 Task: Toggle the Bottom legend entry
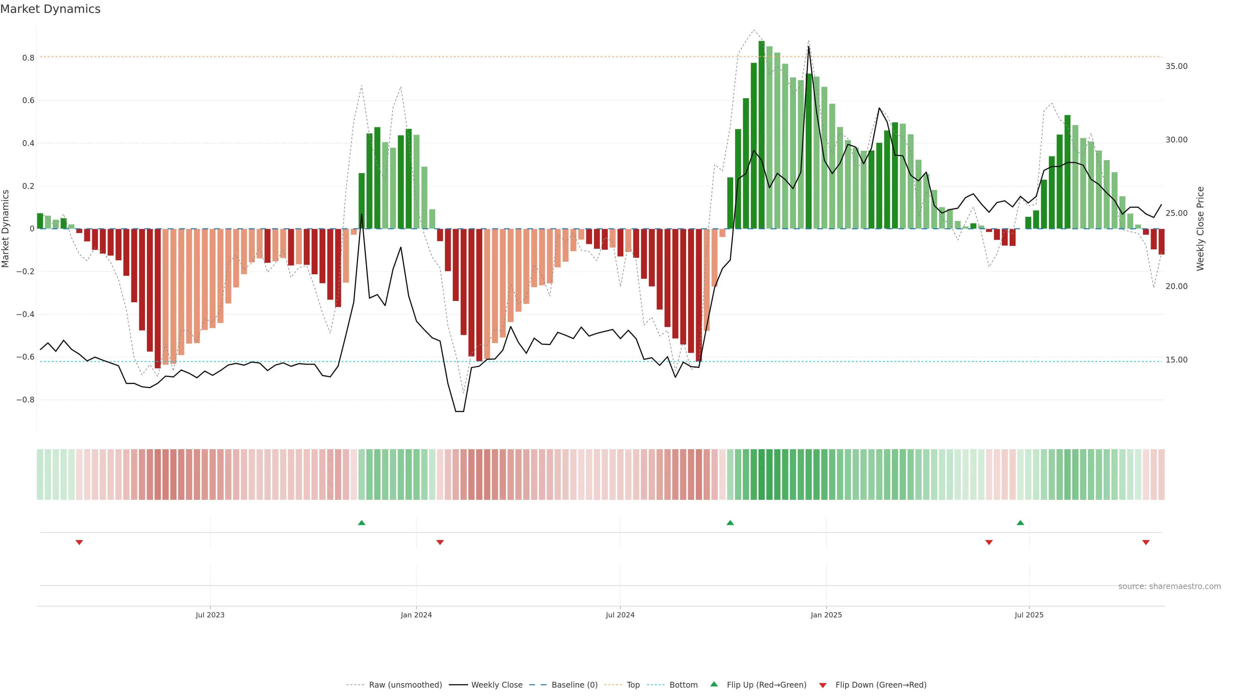(x=683, y=685)
